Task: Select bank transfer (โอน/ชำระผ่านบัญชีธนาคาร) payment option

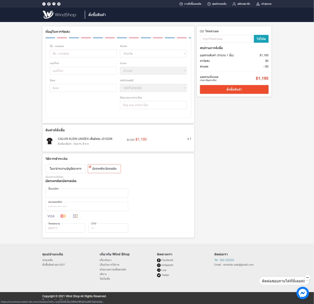Action: [65, 169]
